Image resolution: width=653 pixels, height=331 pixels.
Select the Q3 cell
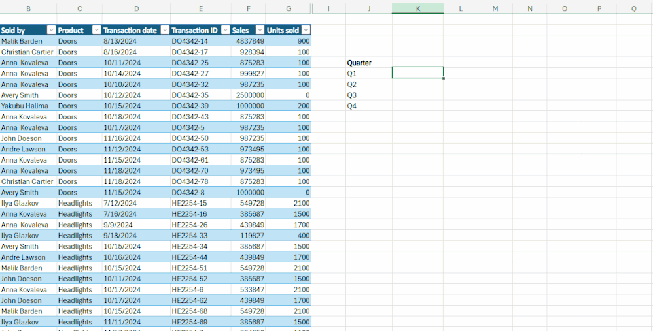pos(369,95)
